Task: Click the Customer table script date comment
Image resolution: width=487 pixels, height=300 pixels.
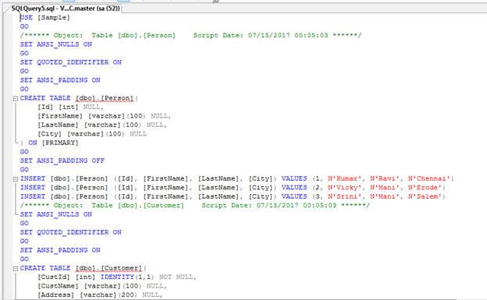Action: [195, 206]
